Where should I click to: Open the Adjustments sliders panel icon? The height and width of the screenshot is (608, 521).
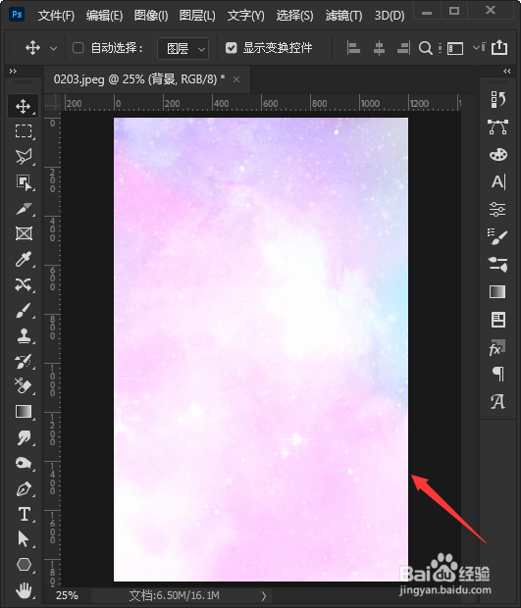pyautogui.click(x=497, y=210)
